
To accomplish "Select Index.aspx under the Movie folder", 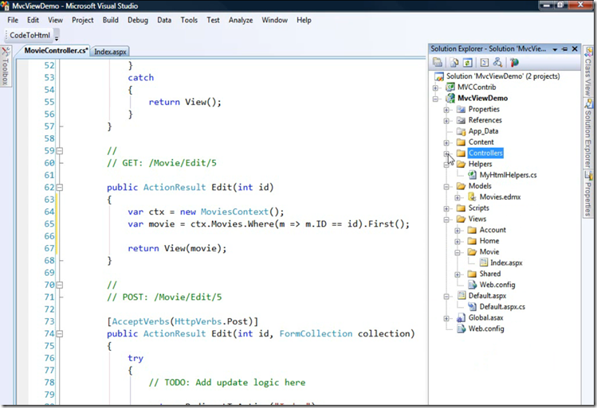I will click(506, 263).
